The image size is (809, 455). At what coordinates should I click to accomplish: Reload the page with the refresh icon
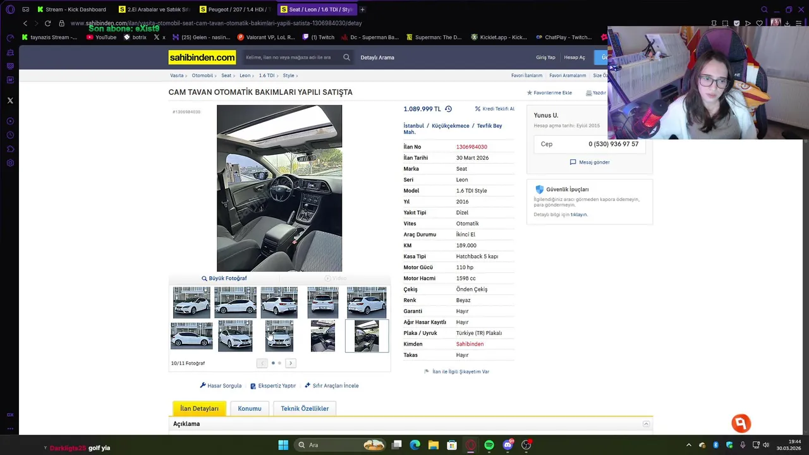pyautogui.click(x=47, y=23)
